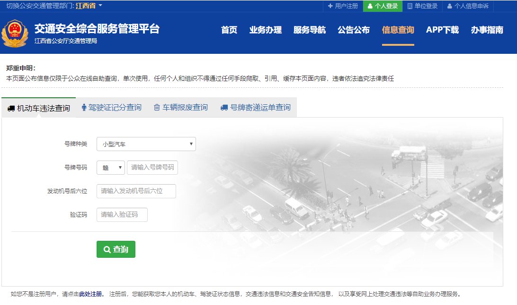Open the 赣 plate prefix dropdown

coord(111,168)
